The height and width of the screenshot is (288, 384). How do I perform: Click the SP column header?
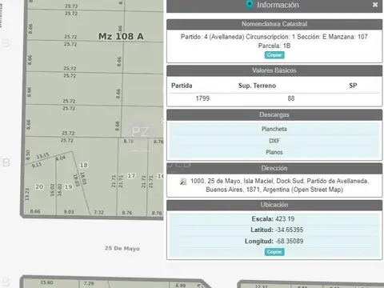pos(353,86)
